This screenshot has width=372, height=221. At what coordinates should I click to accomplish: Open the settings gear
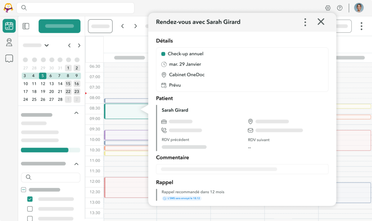pyautogui.click(x=328, y=8)
